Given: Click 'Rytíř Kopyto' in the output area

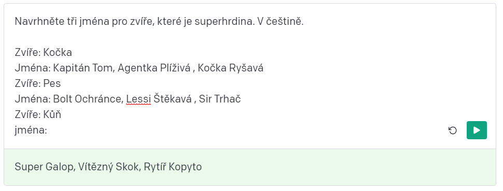Looking at the screenshot, I should point(173,167).
